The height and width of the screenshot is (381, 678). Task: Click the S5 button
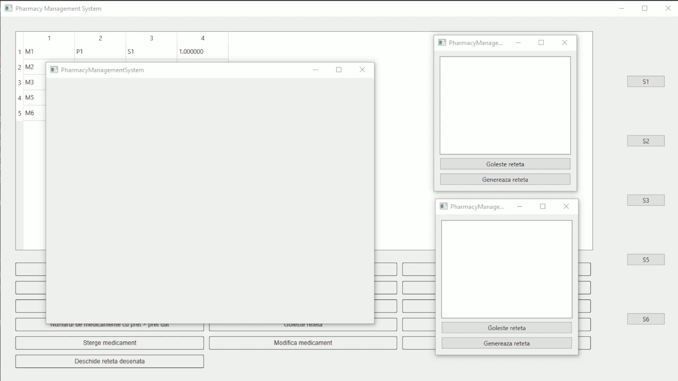pyautogui.click(x=646, y=260)
